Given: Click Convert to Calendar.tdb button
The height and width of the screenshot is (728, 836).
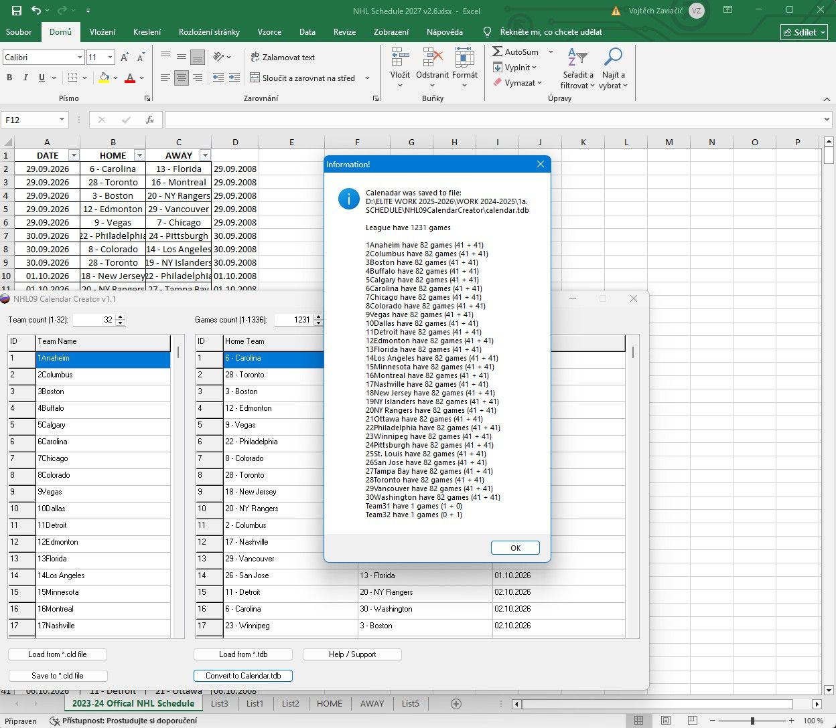Looking at the screenshot, I should [243, 676].
